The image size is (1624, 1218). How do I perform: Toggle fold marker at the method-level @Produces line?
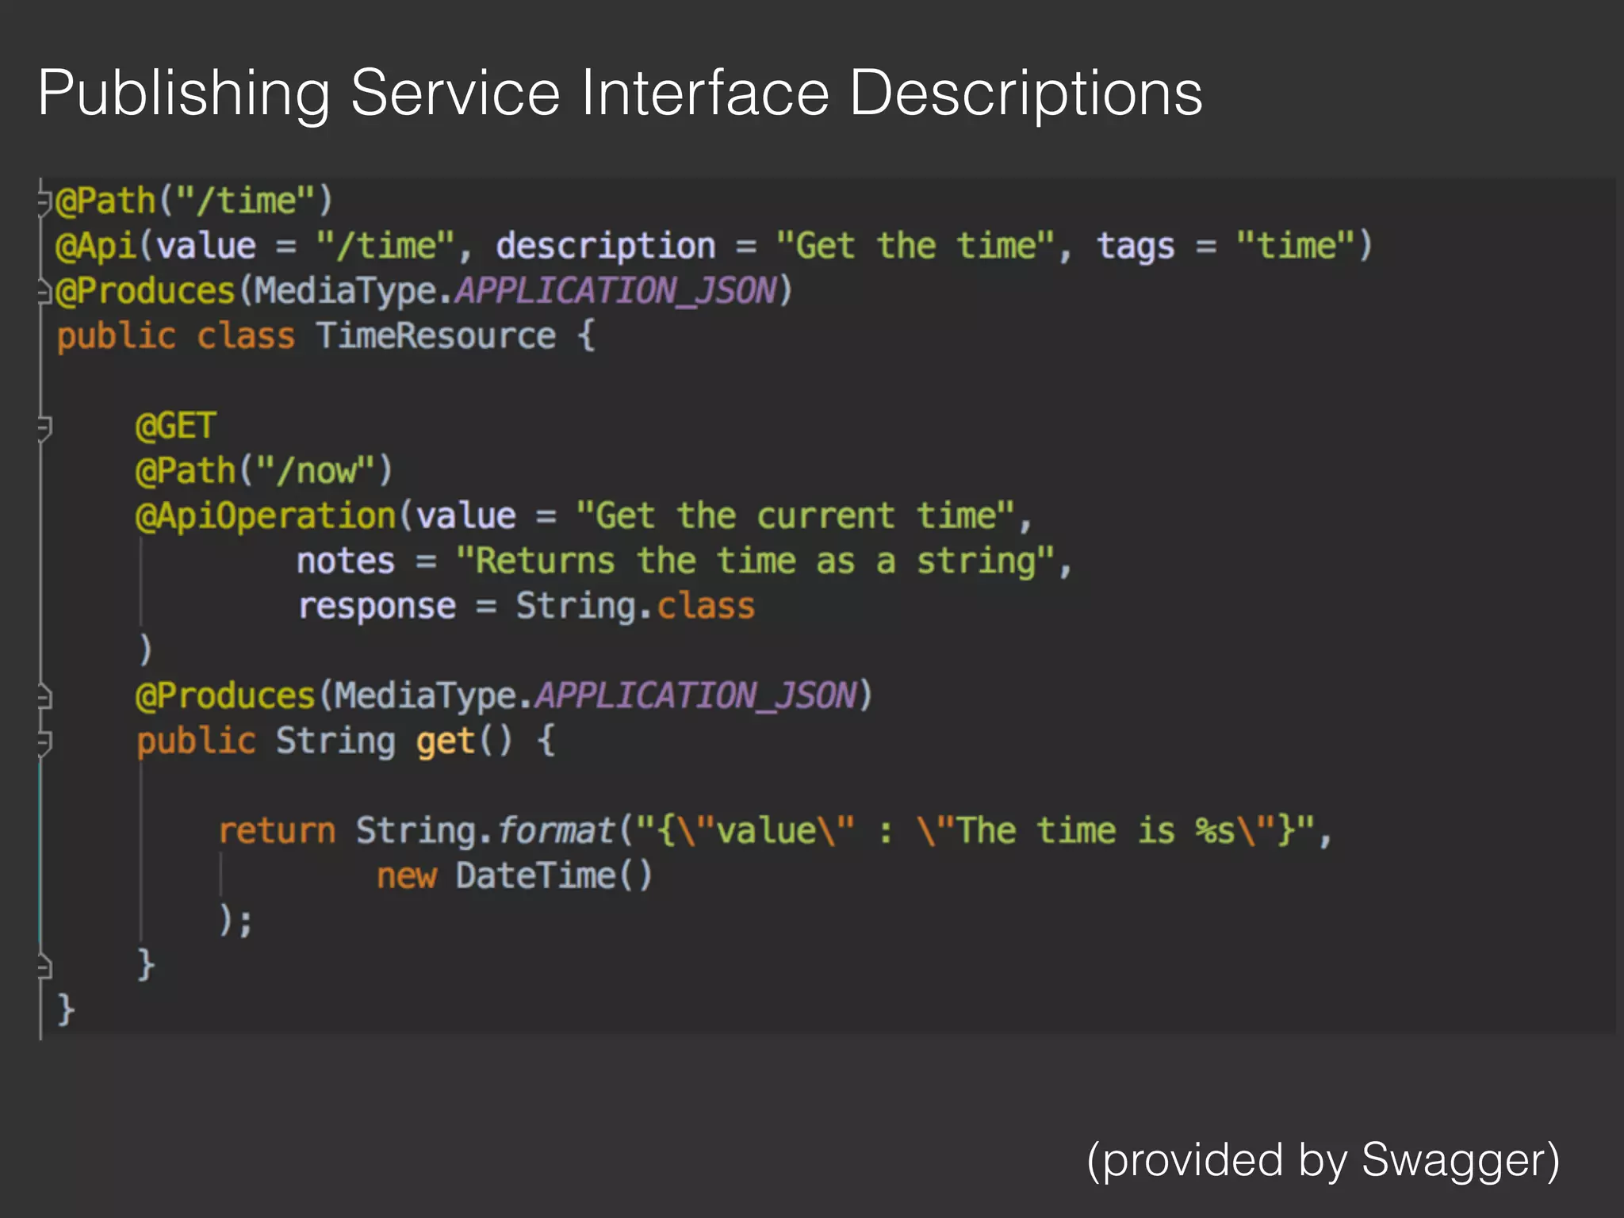[45, 698]
